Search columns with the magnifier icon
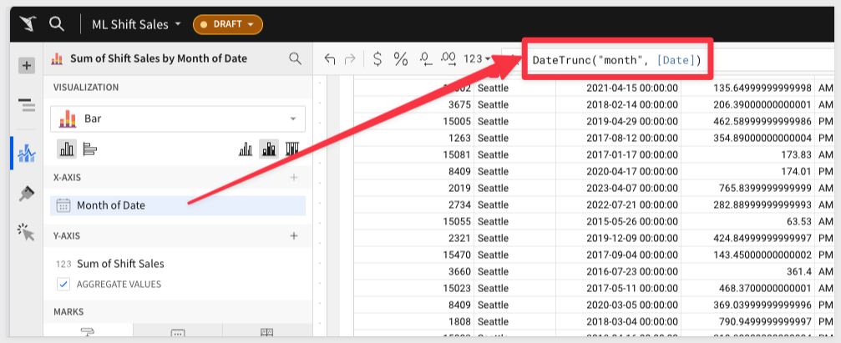 pyautogui.click(x=295, y=58)
